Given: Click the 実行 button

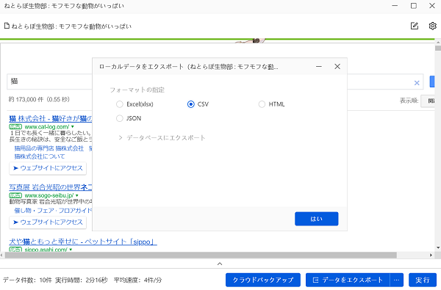Looking at the screenshot, I should coord(423,280).
